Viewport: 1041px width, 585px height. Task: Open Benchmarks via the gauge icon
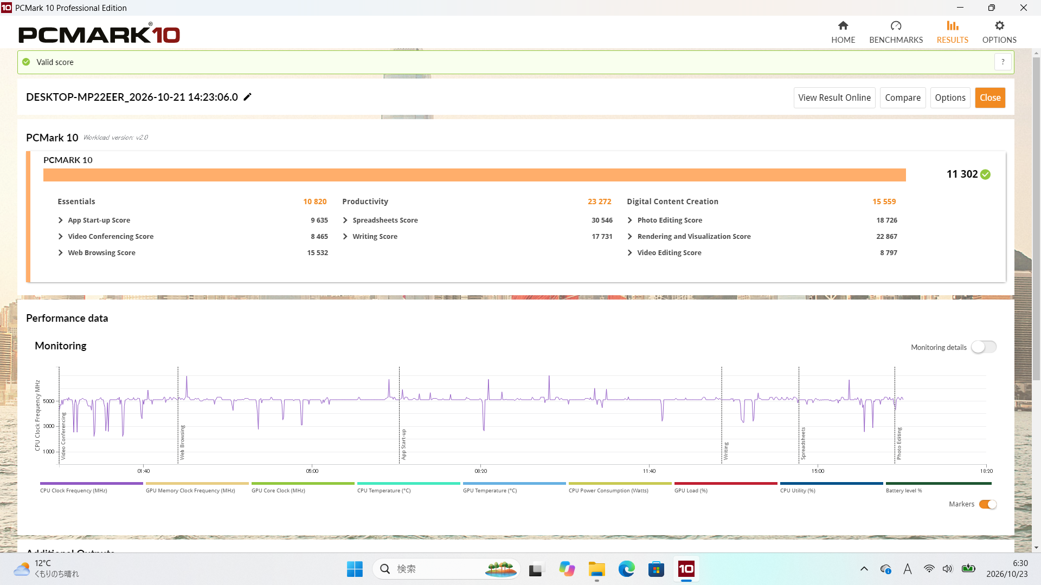(x=896, y=25)
